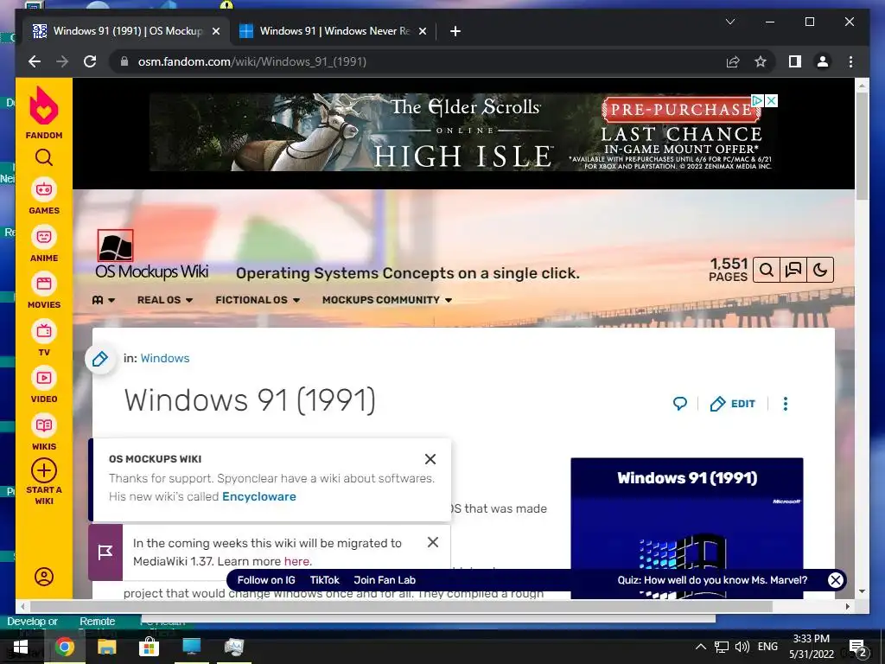885x664 pixels.
Task: Close the Ms. Marvel quiz bar
Action: click(x=836, y=580)
